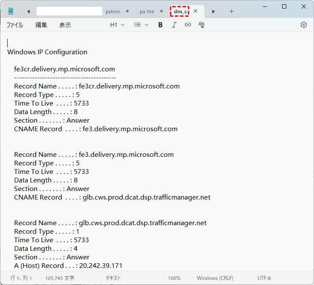
Task: Add a new tab with plus button
Action: coord(232,11)
